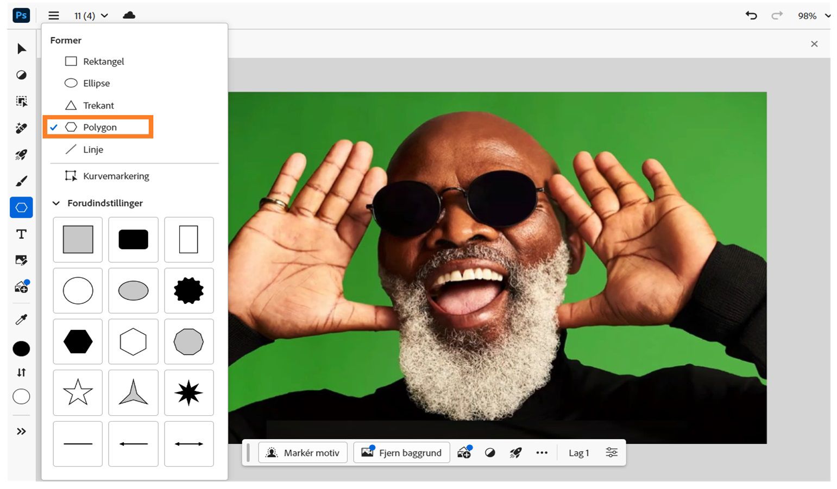837x489 pixels.
Task: Click Lag 1 in the contextual taskbar
Action: (x=578, y=452)
